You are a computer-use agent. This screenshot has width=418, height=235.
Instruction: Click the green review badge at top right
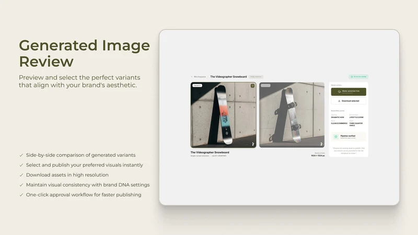coord(358,77)
